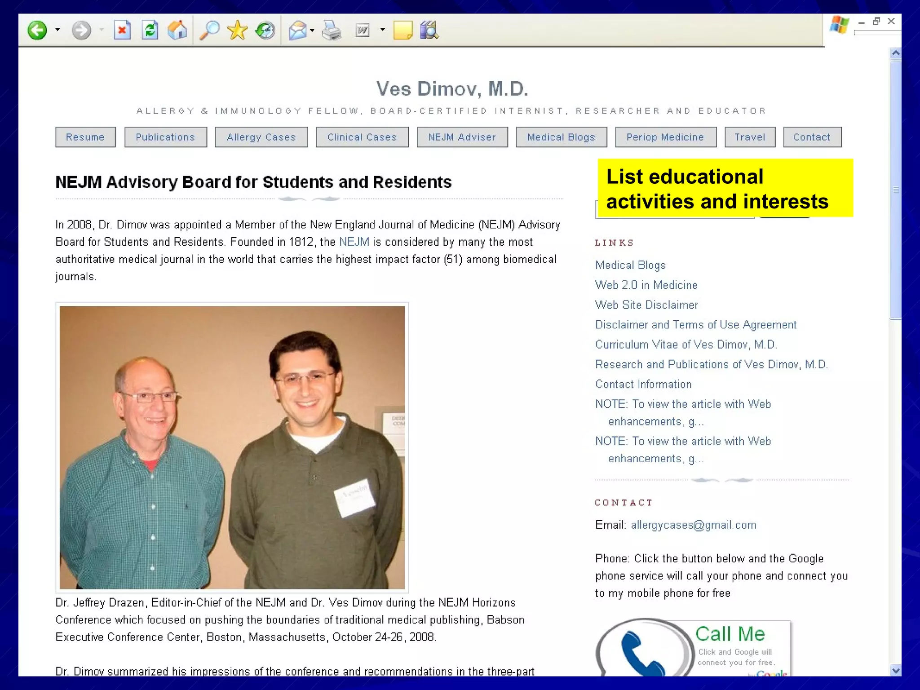Open the Mail icon's dropdown arrow
This screenshot has height=690, width=920.
pos(312,31)
